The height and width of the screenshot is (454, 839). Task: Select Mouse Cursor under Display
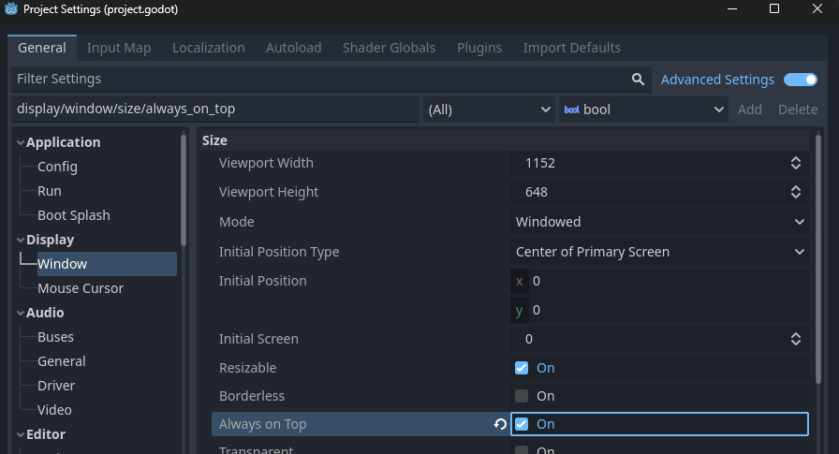[81, 288]
